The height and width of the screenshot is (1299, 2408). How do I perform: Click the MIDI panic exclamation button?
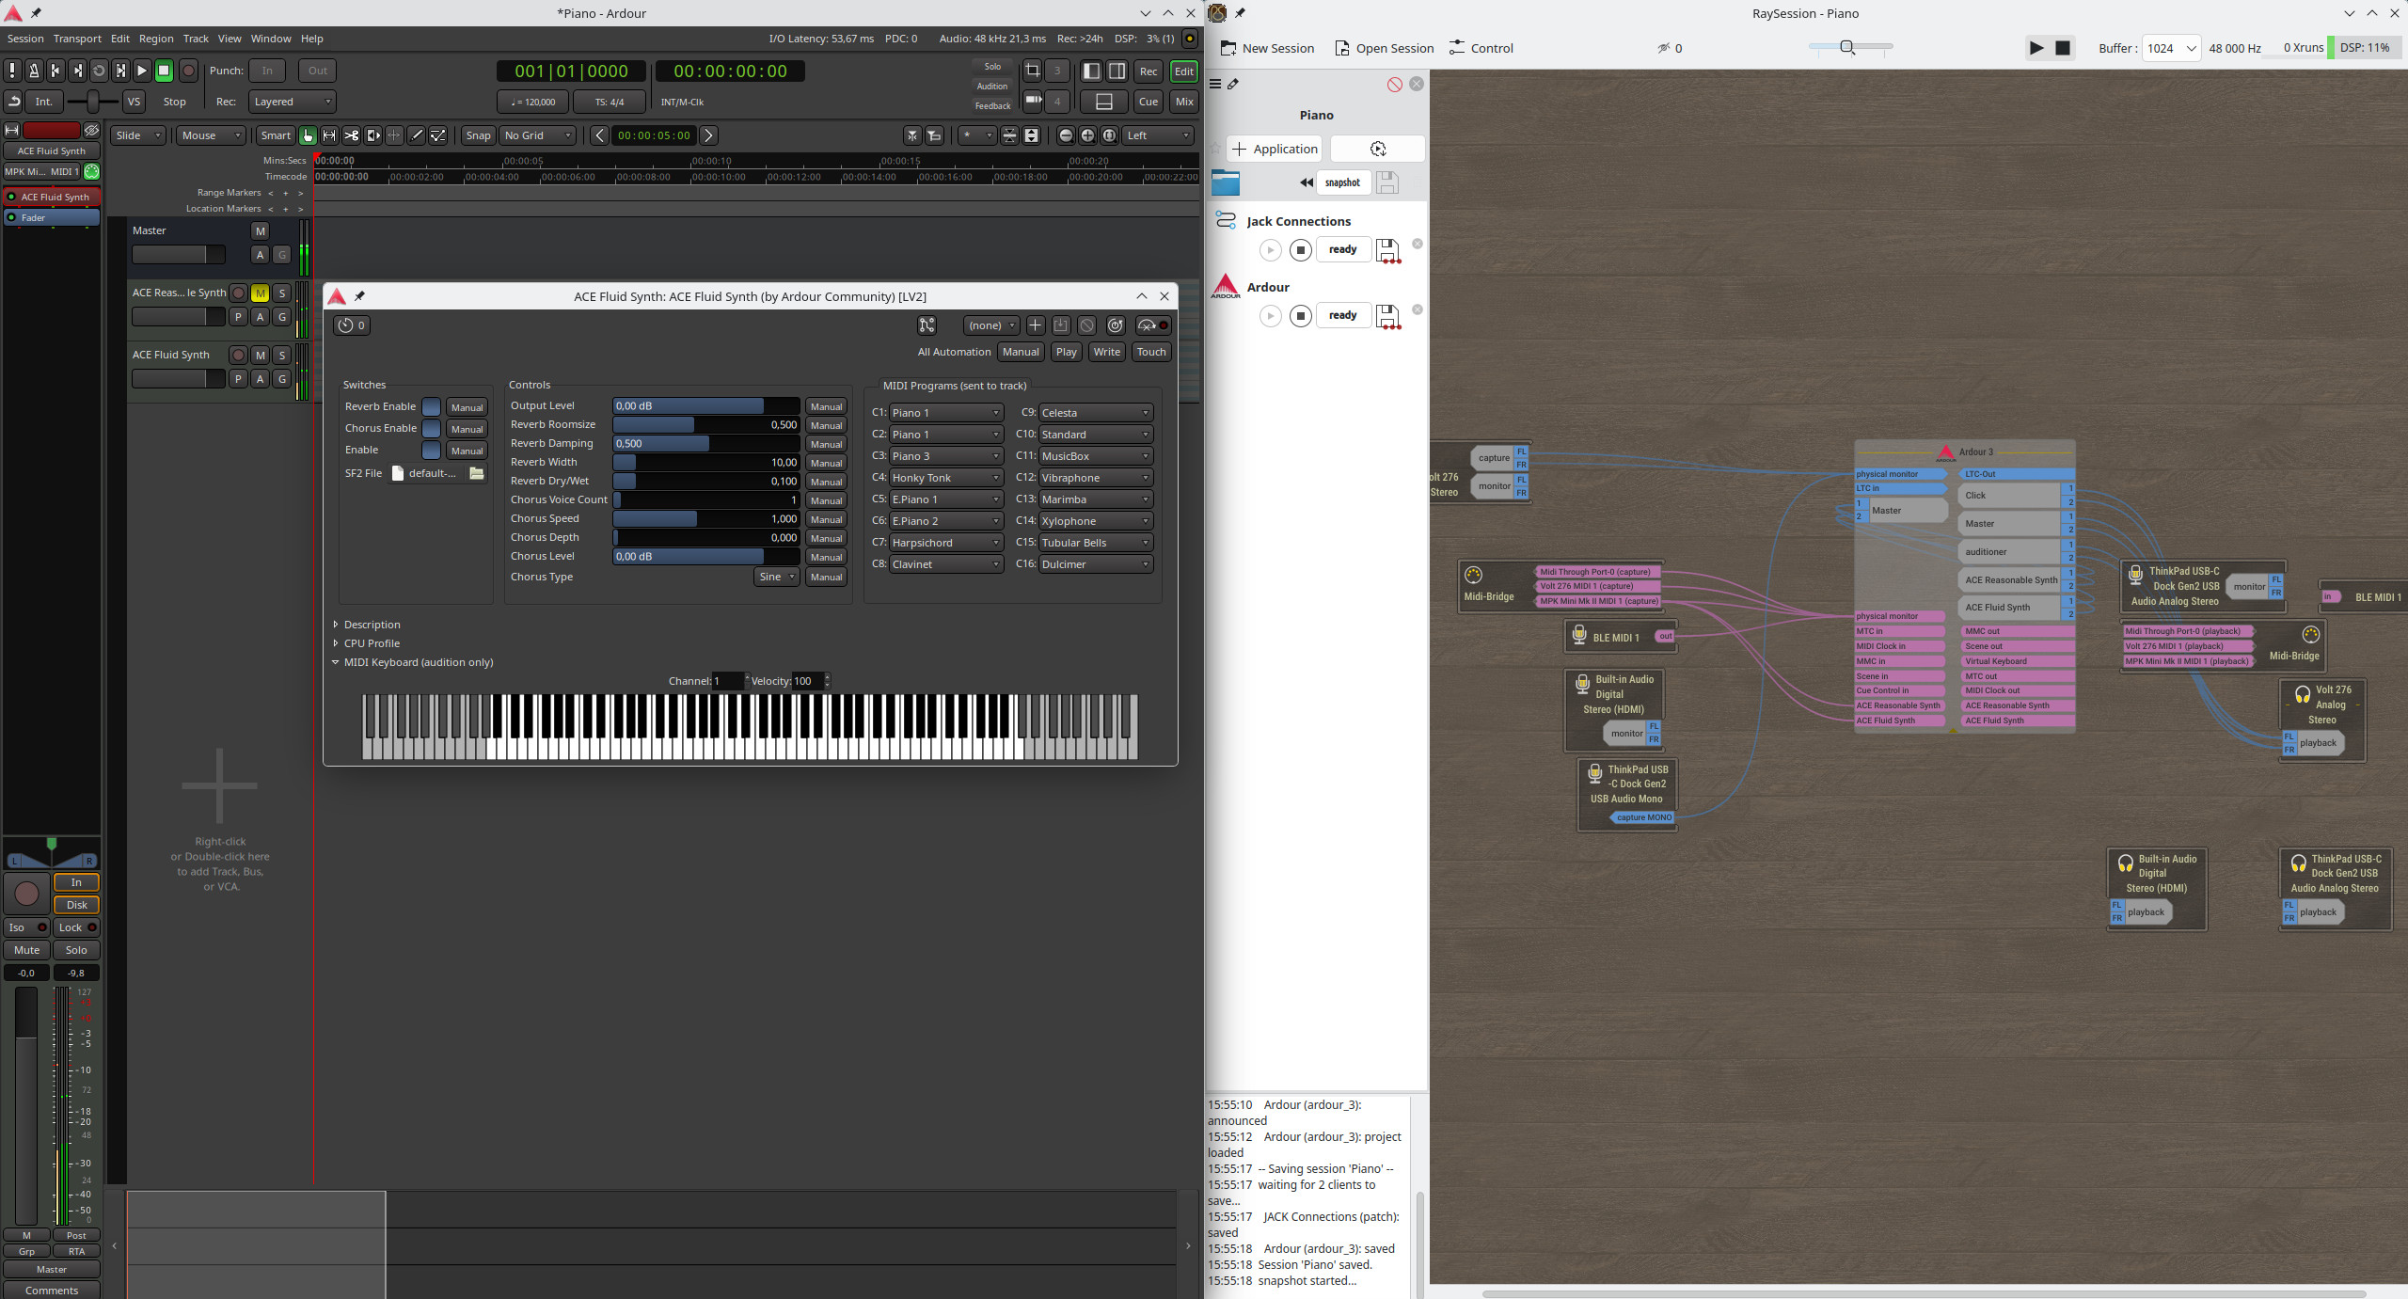12,71
